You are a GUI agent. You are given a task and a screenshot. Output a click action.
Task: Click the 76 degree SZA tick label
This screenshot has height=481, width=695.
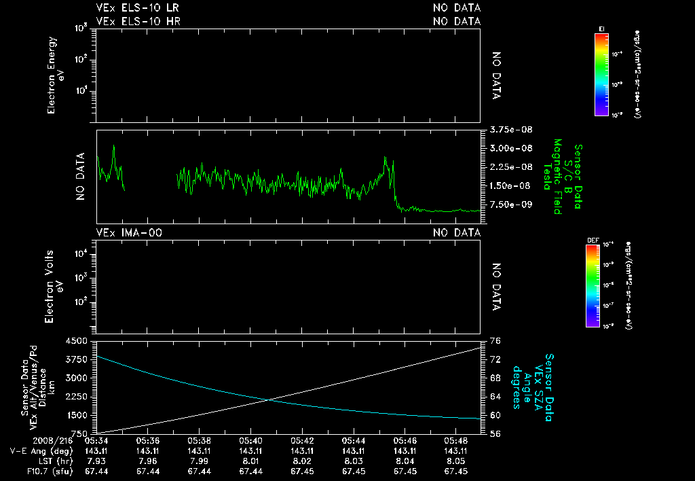(x=495, y=341)
